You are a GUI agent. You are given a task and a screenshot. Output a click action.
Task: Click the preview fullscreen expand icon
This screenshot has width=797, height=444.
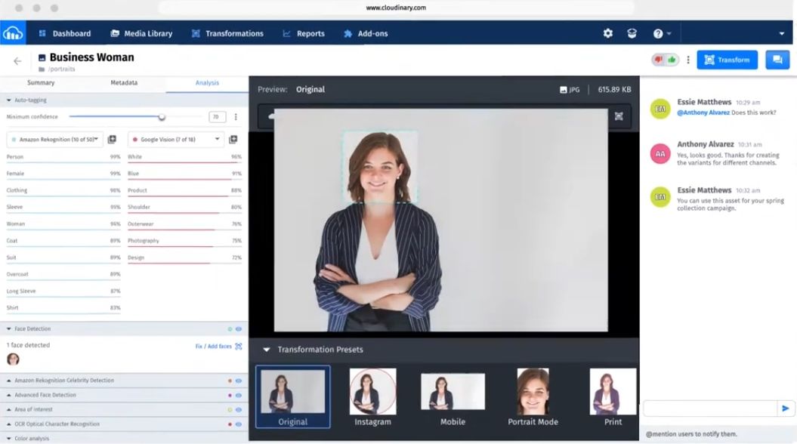click(x=619, y=116)
